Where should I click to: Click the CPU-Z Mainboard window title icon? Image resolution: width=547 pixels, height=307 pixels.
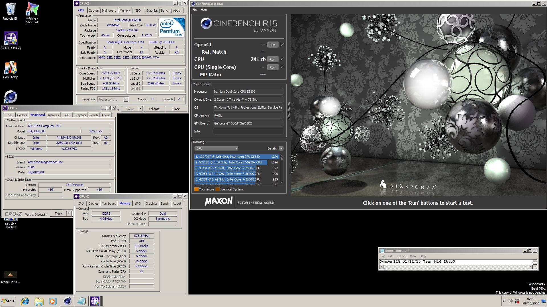(5, 108)
